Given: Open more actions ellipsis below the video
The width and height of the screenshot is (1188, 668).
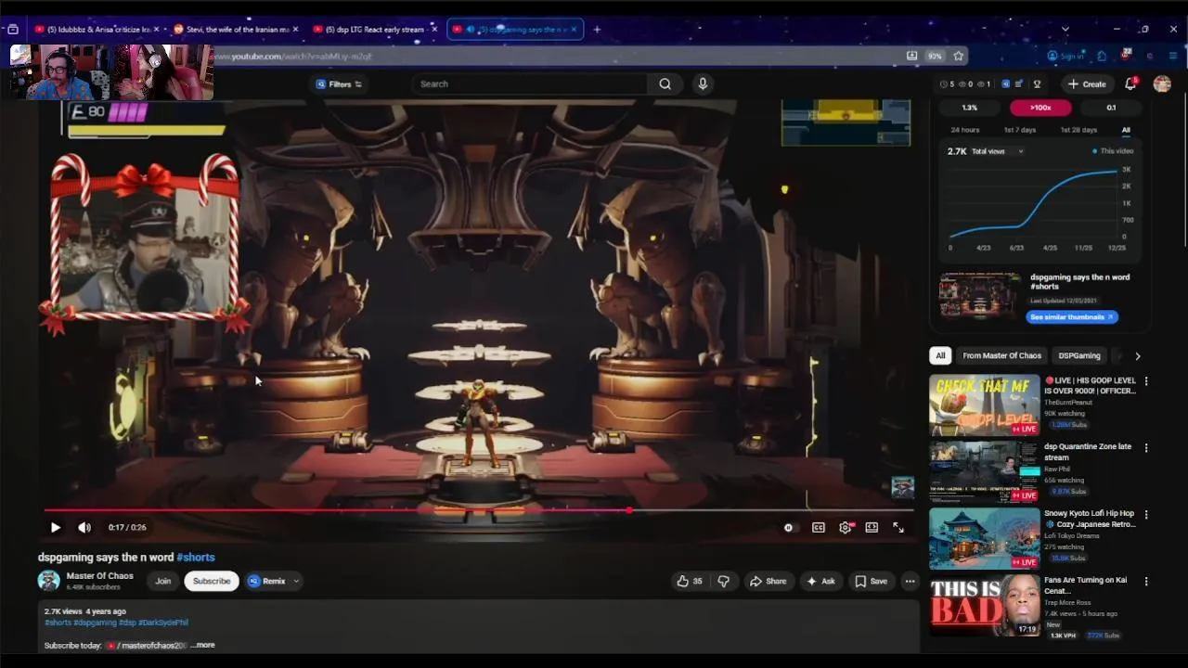Looking at the screenshot, I should (x=910, y=581).
